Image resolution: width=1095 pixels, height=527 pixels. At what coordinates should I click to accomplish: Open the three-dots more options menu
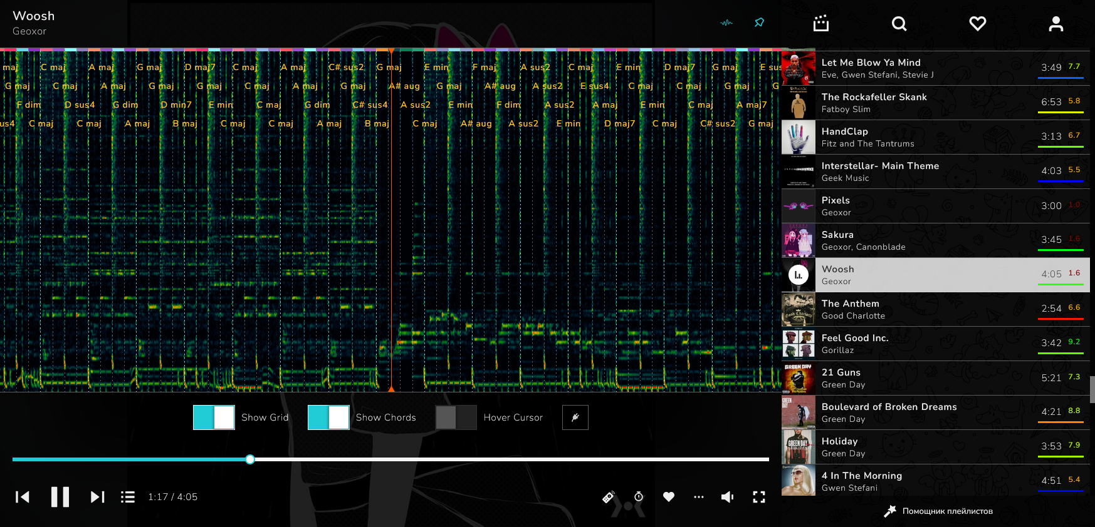coord(699,497)
